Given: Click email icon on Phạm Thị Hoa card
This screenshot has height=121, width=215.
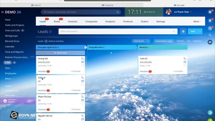Looking at the screenshot, I should 82,100.
